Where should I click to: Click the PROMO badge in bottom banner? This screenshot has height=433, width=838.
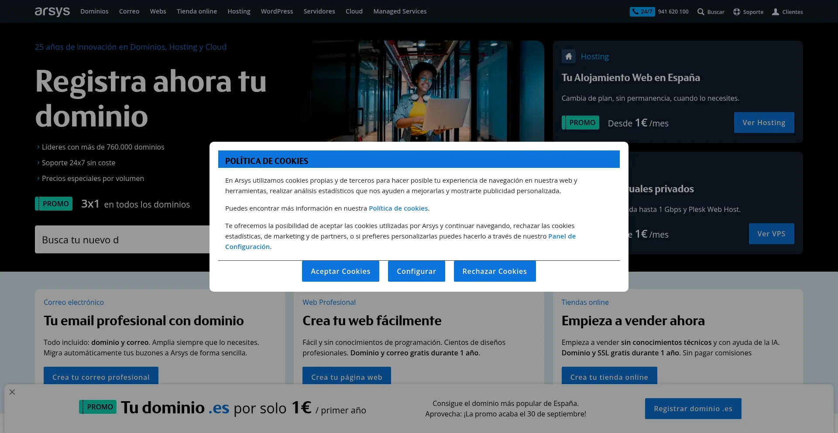pos(98,407)
